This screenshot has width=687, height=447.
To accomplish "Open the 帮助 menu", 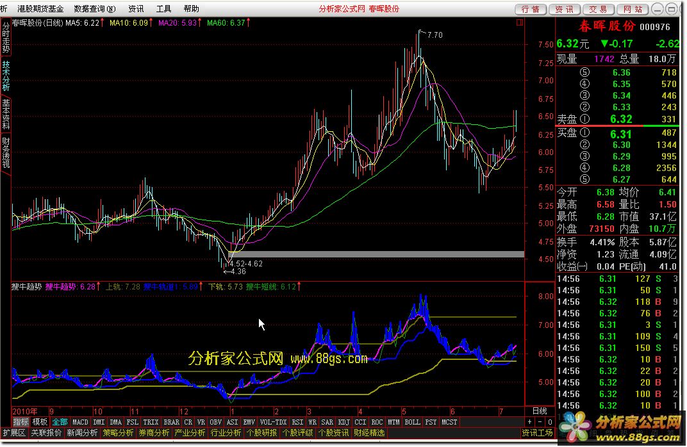I will (191, 9).
